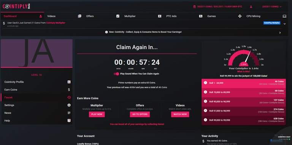Click the PLAY NOW button
Screen dimensions: 292x145
97,114
